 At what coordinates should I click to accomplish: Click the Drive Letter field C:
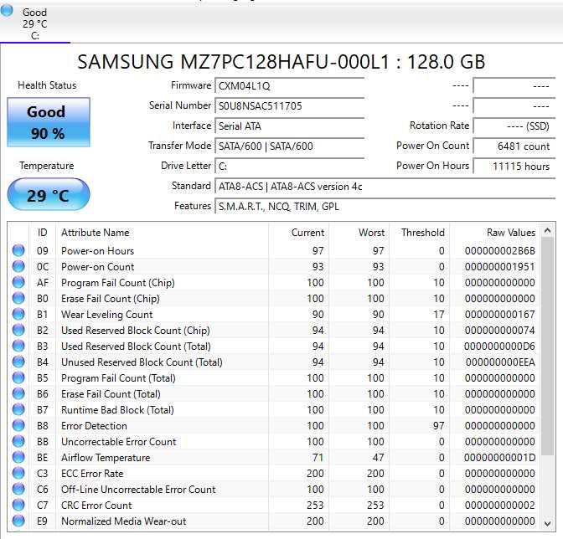(289, 167)
